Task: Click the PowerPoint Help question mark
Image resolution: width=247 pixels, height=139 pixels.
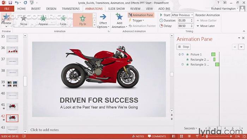Action: click(218, 3)
